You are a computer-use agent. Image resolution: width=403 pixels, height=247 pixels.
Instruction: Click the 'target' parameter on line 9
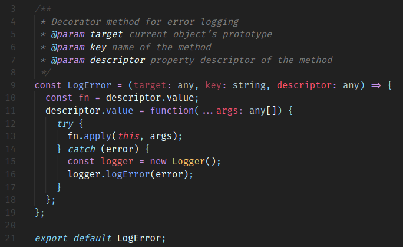click(x=150, y=85)
